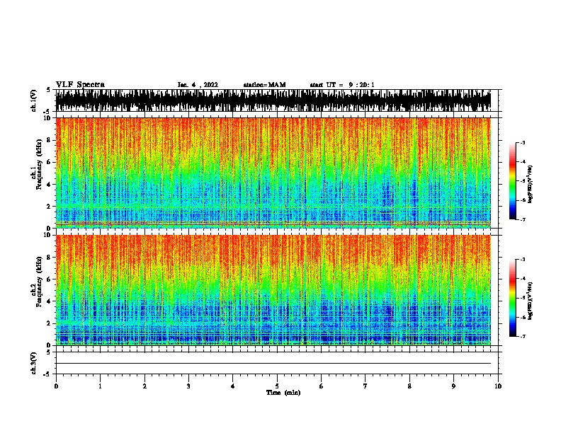
Task: Click time axis tick label '10'
Action: click(x=498, y=386)
